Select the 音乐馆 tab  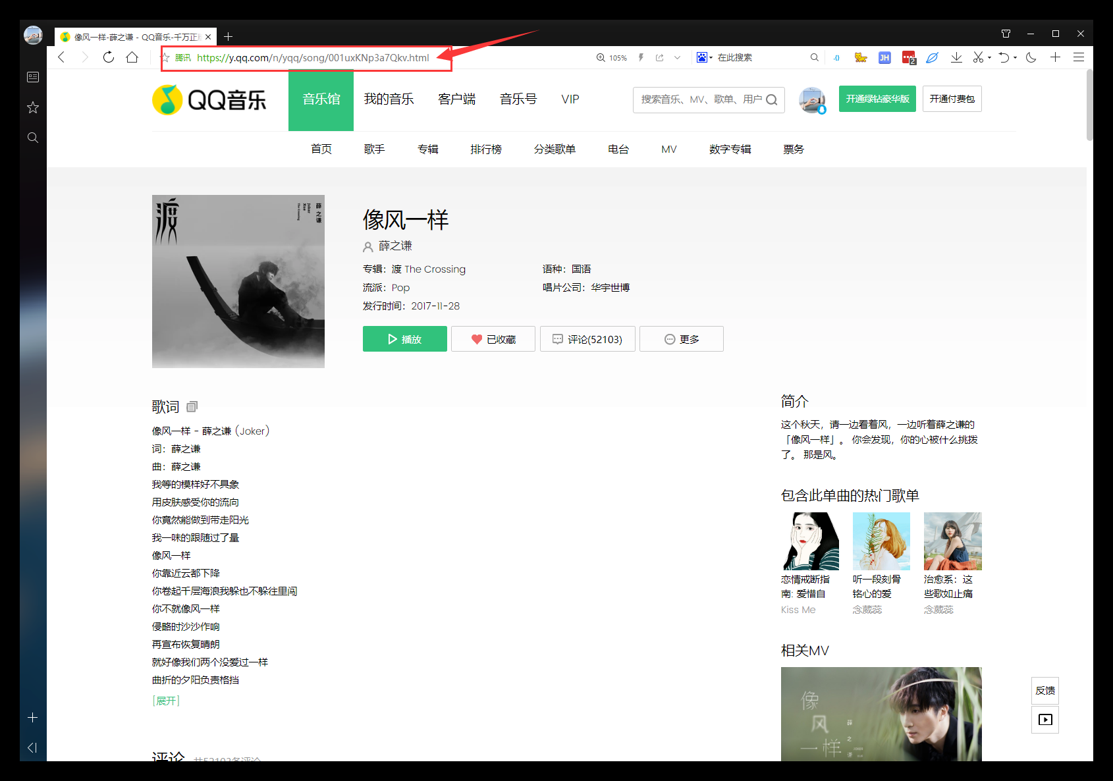tap(321, 99)
